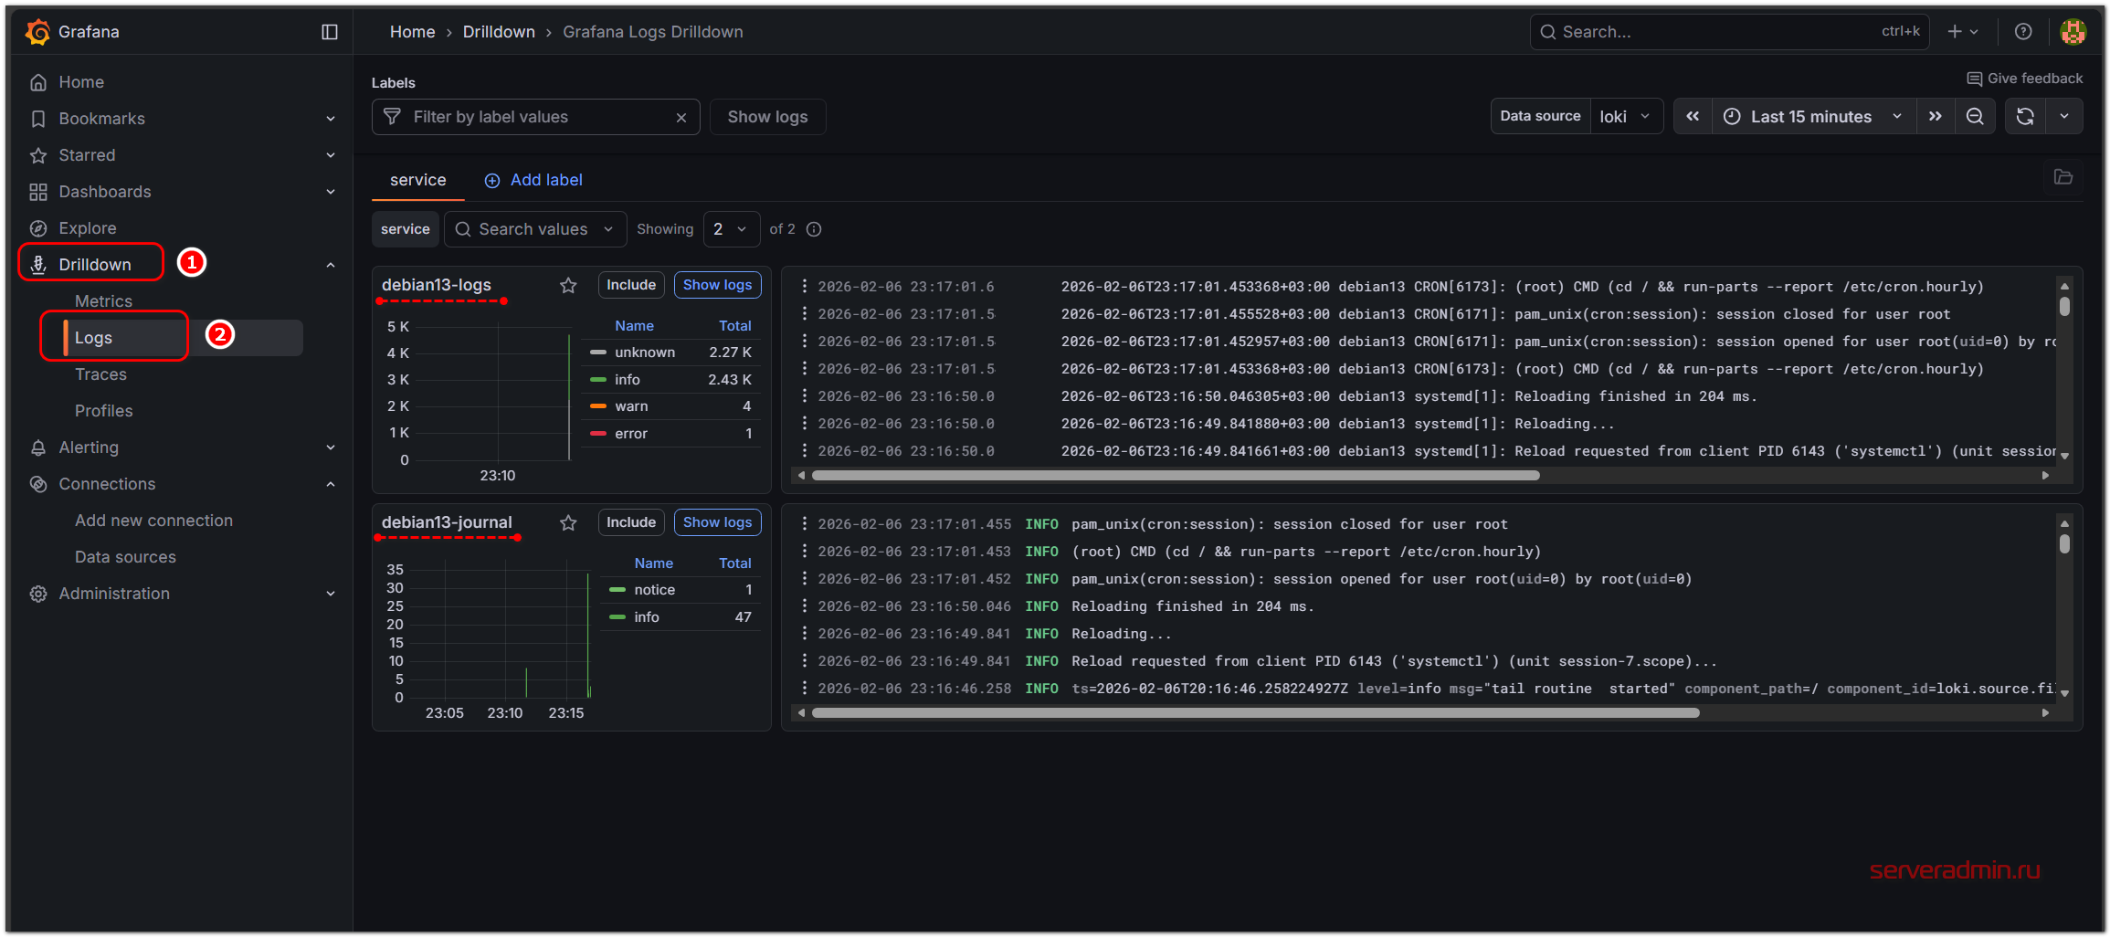Viewport: 2110px width, 937px height.
Task: Open Traces under Drilldown menu
Action: tap(100, 374)
